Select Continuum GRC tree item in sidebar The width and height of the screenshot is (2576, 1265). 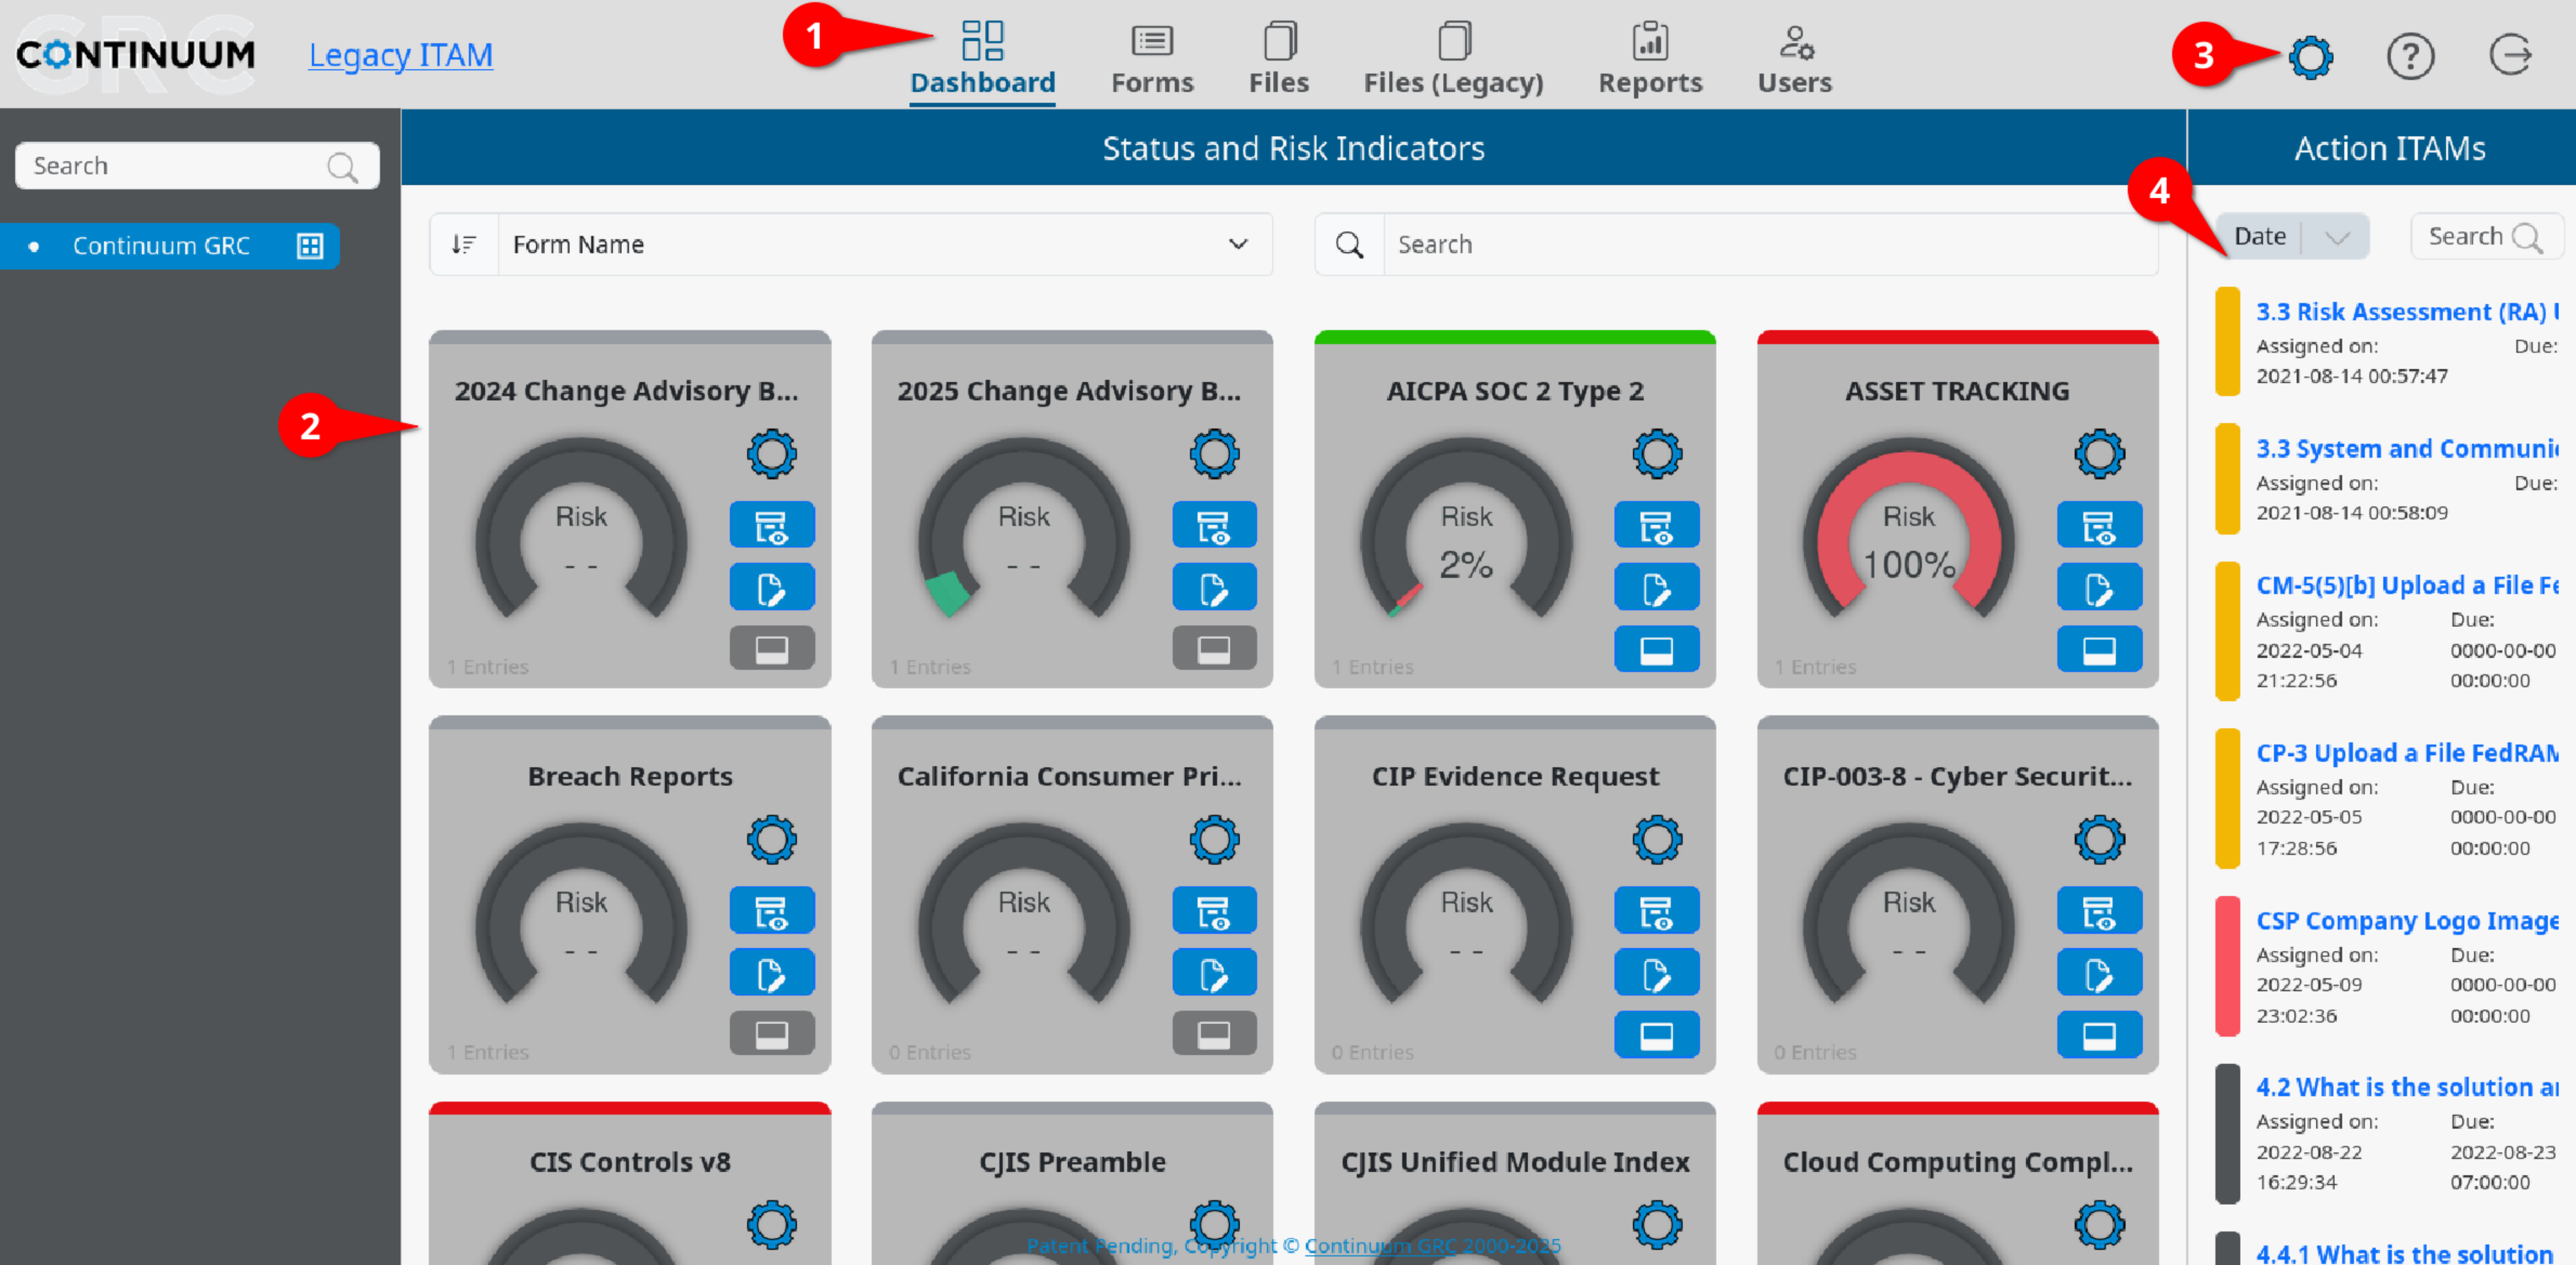(x=160, y=246)
